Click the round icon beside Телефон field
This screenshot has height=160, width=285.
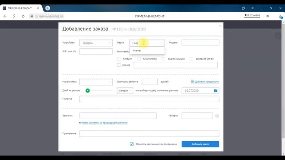217,116
